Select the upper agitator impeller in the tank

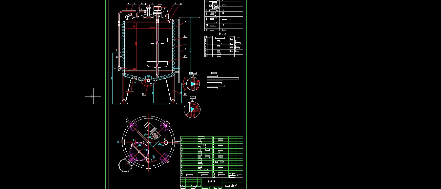pyautogui.click(x=158, y=41)
